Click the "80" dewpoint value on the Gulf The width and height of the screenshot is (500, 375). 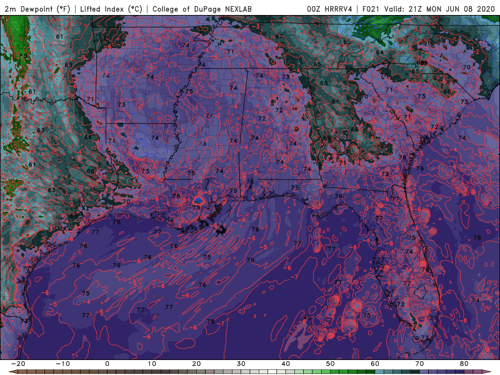click(307, 318)
